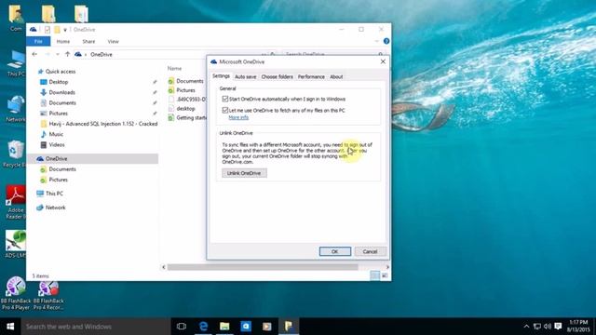Open the Home ribbon tab
The height and width of the screenshot is (335, 596).
pos(63,41)
